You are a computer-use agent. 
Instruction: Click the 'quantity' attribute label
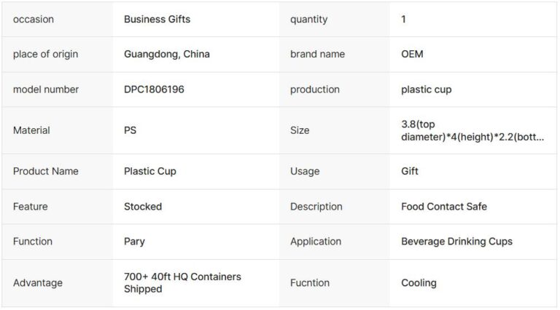pos(308,20)
